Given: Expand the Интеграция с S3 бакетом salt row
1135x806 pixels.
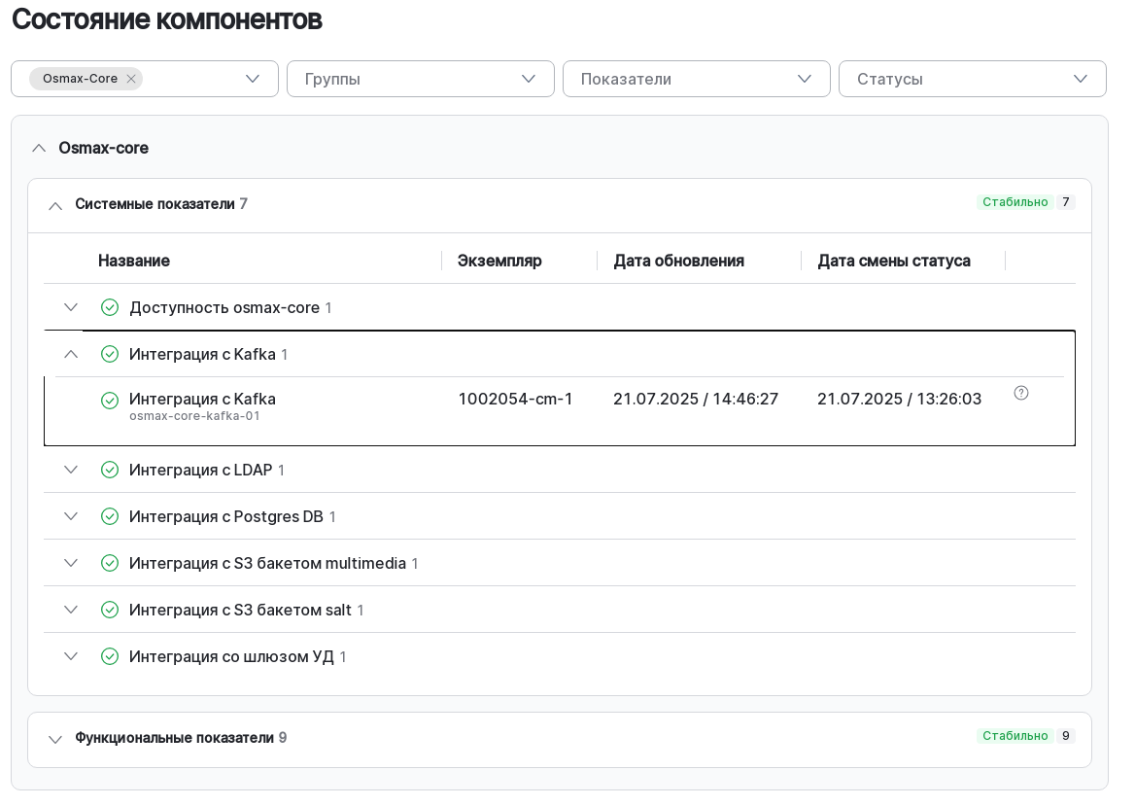Looking at the screenshot, I should coord(70,610).
